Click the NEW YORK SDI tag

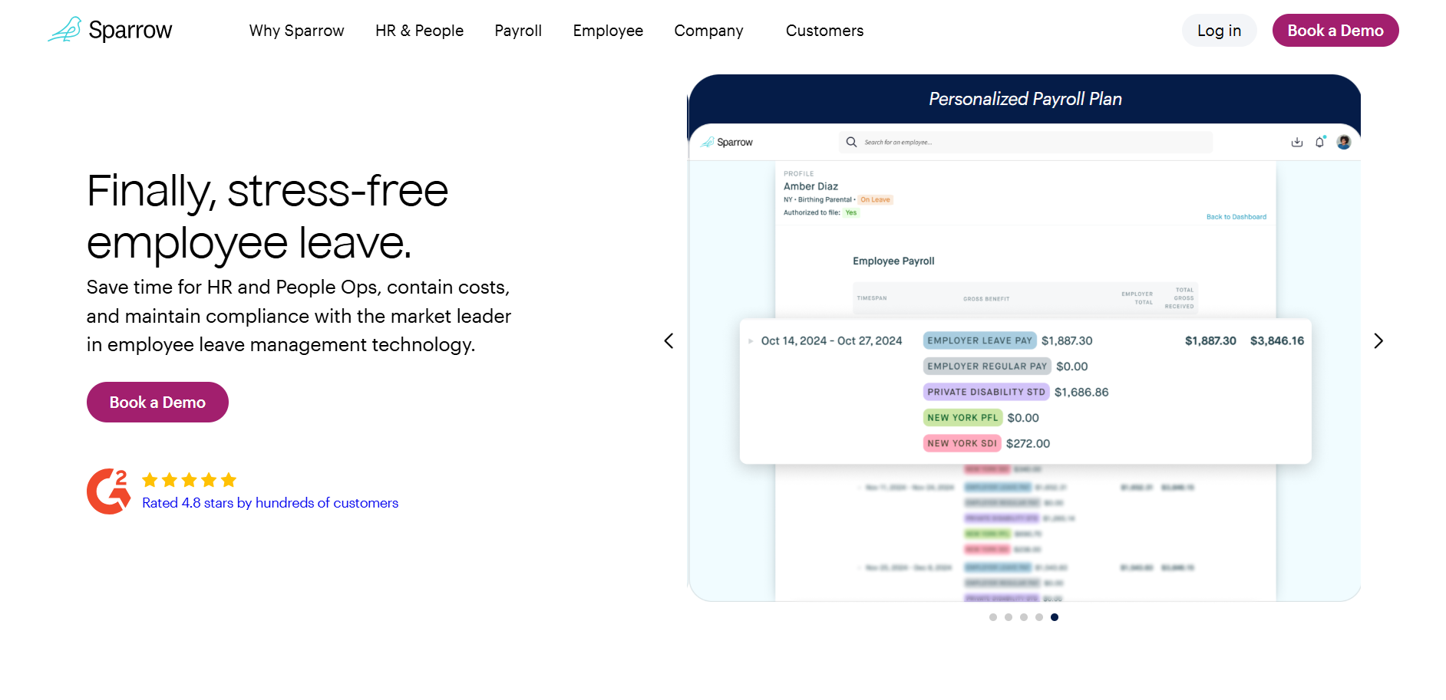[x=962, y=443]
